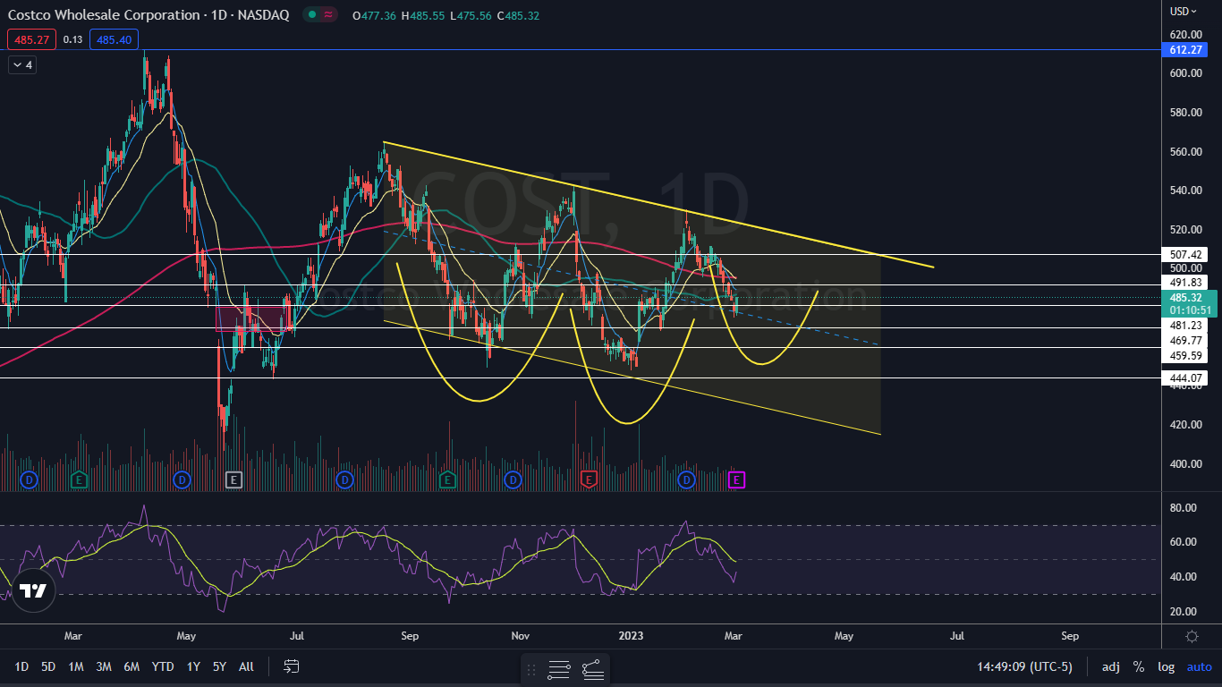
Task: Select the 6M date range
Action: [x=132, y=666]
